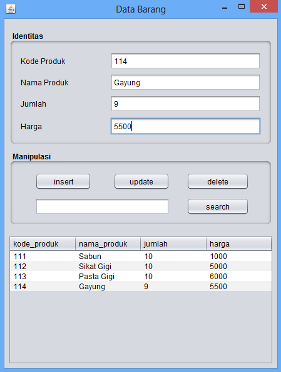This screenshot has width=281, height=372.
Task: Select the jumlah cell of Sabun row
Action: 173,256
